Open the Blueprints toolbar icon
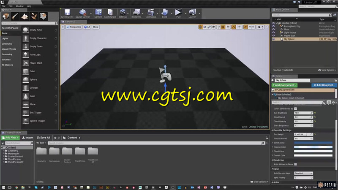338x190 pixels. coord(136,14)
